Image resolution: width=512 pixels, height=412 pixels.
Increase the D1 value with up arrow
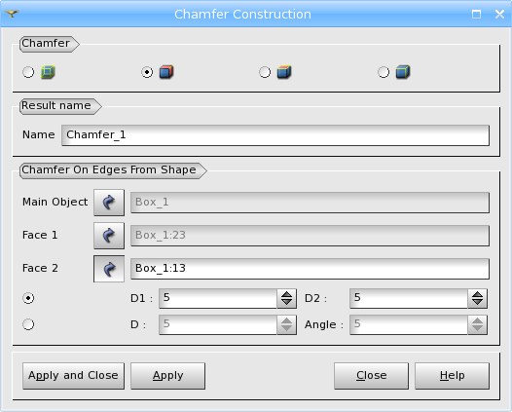click(x=287, y=294)
